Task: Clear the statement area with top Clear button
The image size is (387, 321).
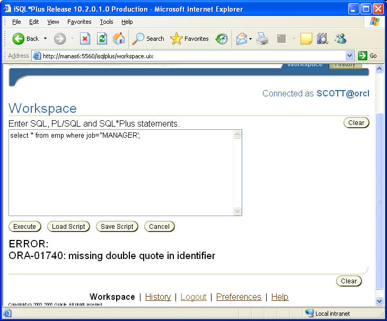Action: (356, 123)
